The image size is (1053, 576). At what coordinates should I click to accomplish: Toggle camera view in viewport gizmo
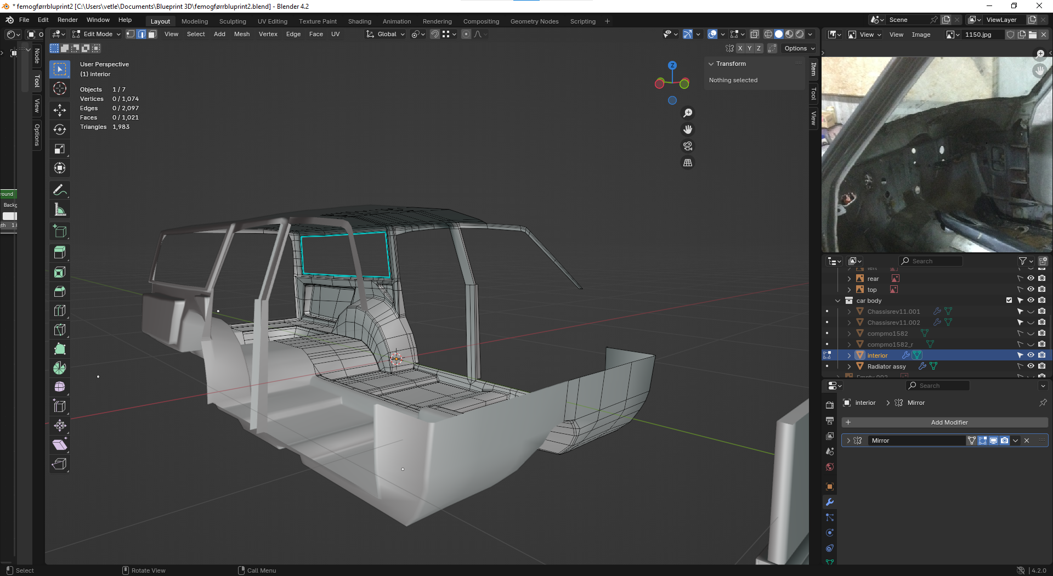[x=688, y=146]
